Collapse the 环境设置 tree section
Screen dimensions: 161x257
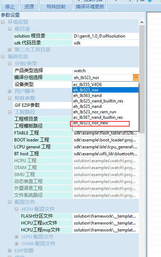click(3, 22)
